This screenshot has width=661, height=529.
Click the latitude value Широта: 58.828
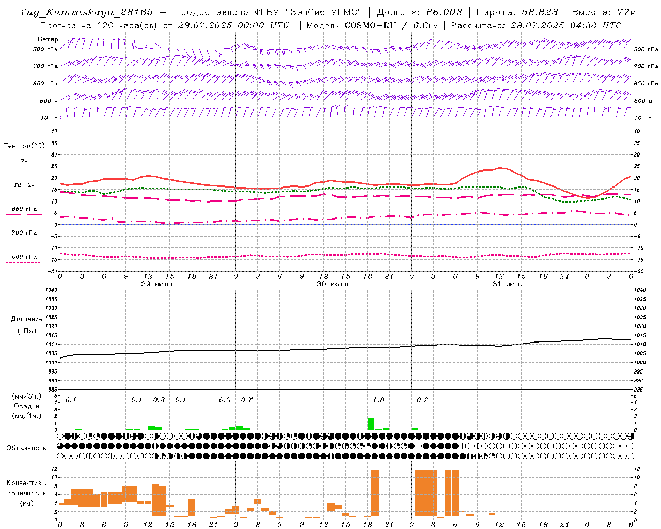click(x=517, y=12)
